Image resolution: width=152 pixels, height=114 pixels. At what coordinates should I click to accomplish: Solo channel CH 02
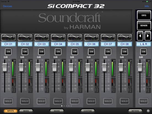pyautogui.click(x=25, y=101)
